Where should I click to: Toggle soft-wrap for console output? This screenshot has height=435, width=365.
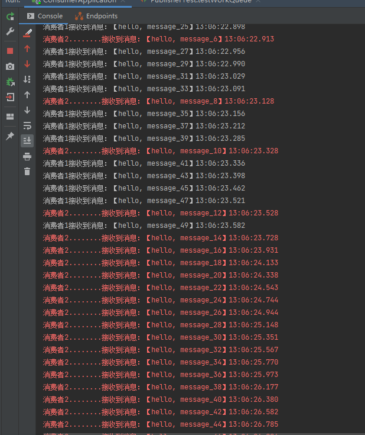(x=27, y=125)
